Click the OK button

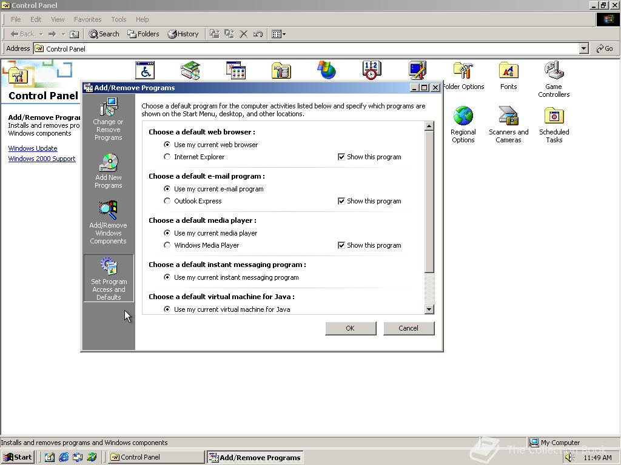(351, 329)
